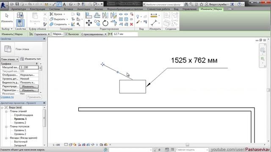The height and width of the screenshot is (152, 271).
Task: Collapse the Виды (все) tree node
Action: click(2, 108)
